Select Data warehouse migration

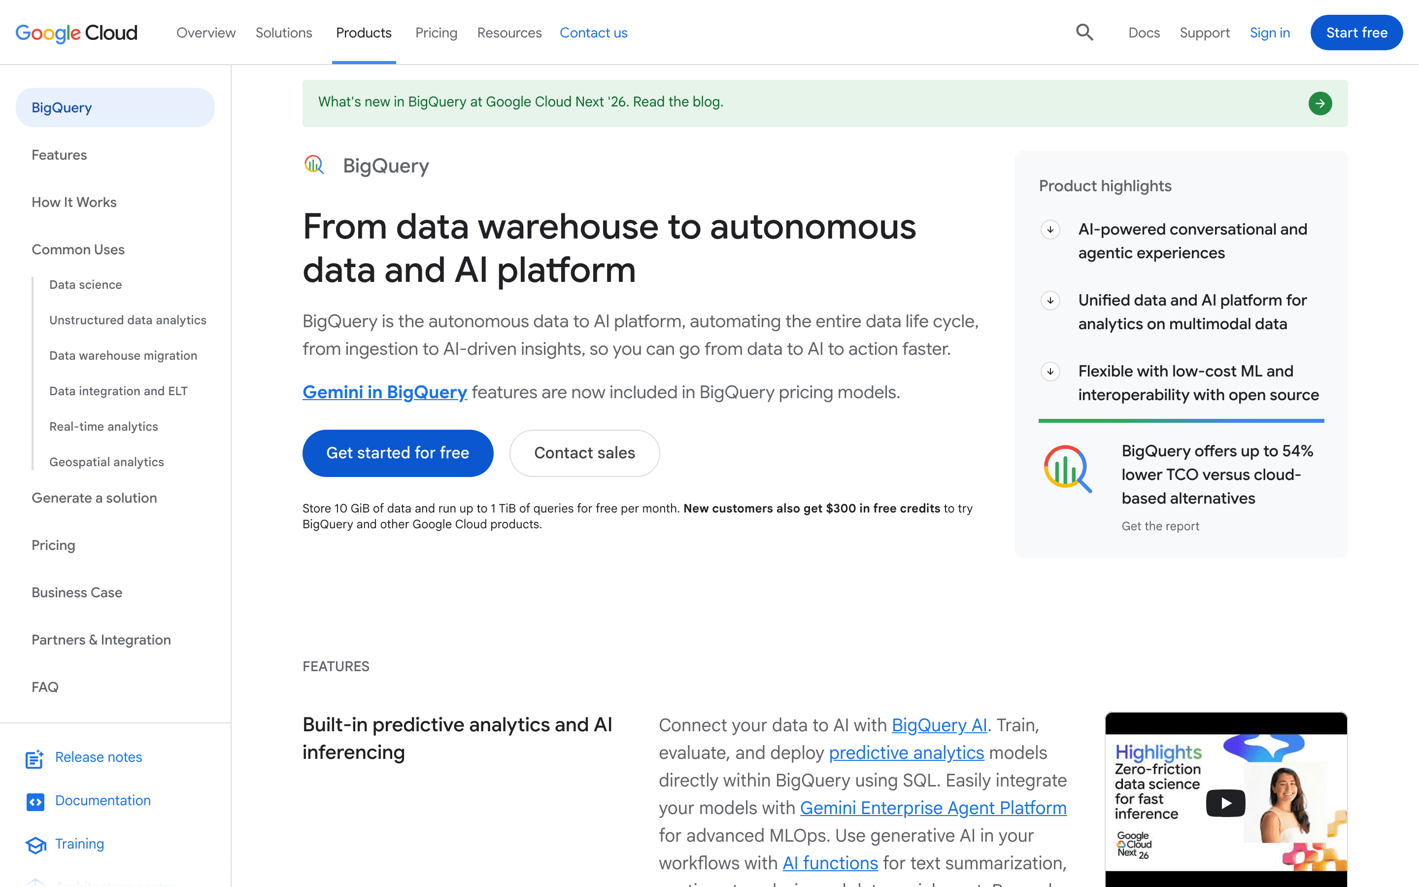coord(123,355)
